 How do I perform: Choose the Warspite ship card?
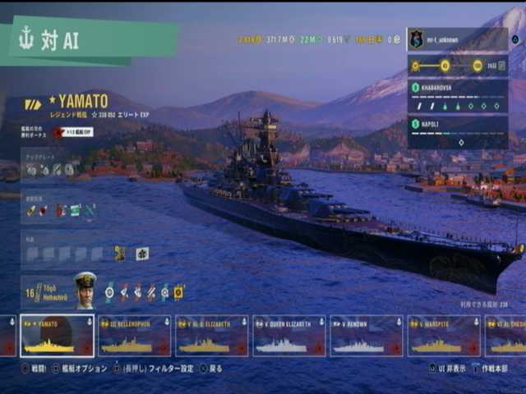point(444,336)
